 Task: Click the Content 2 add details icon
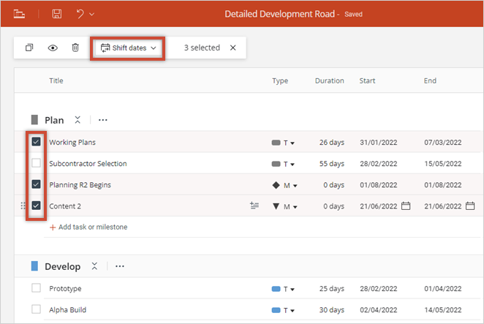point(254,206)
